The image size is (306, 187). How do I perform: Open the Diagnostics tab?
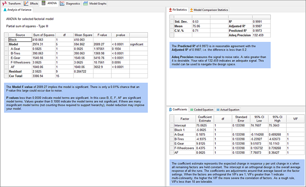point(70,3)
